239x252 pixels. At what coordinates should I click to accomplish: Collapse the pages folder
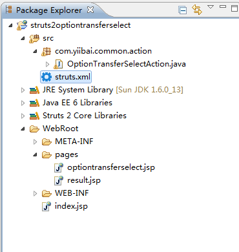35,154
